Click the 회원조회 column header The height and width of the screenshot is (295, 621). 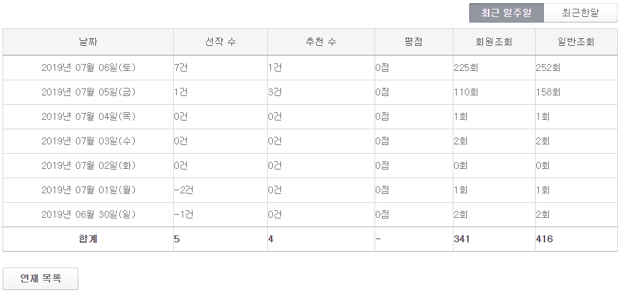click(494, 42)
